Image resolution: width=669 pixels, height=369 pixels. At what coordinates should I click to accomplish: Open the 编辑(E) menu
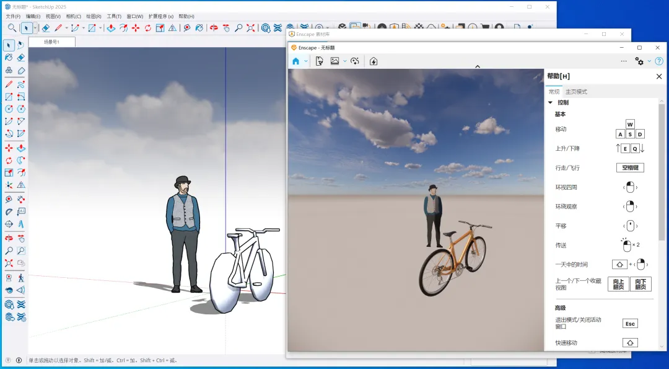pyautogui.click(x=33, y=16)
